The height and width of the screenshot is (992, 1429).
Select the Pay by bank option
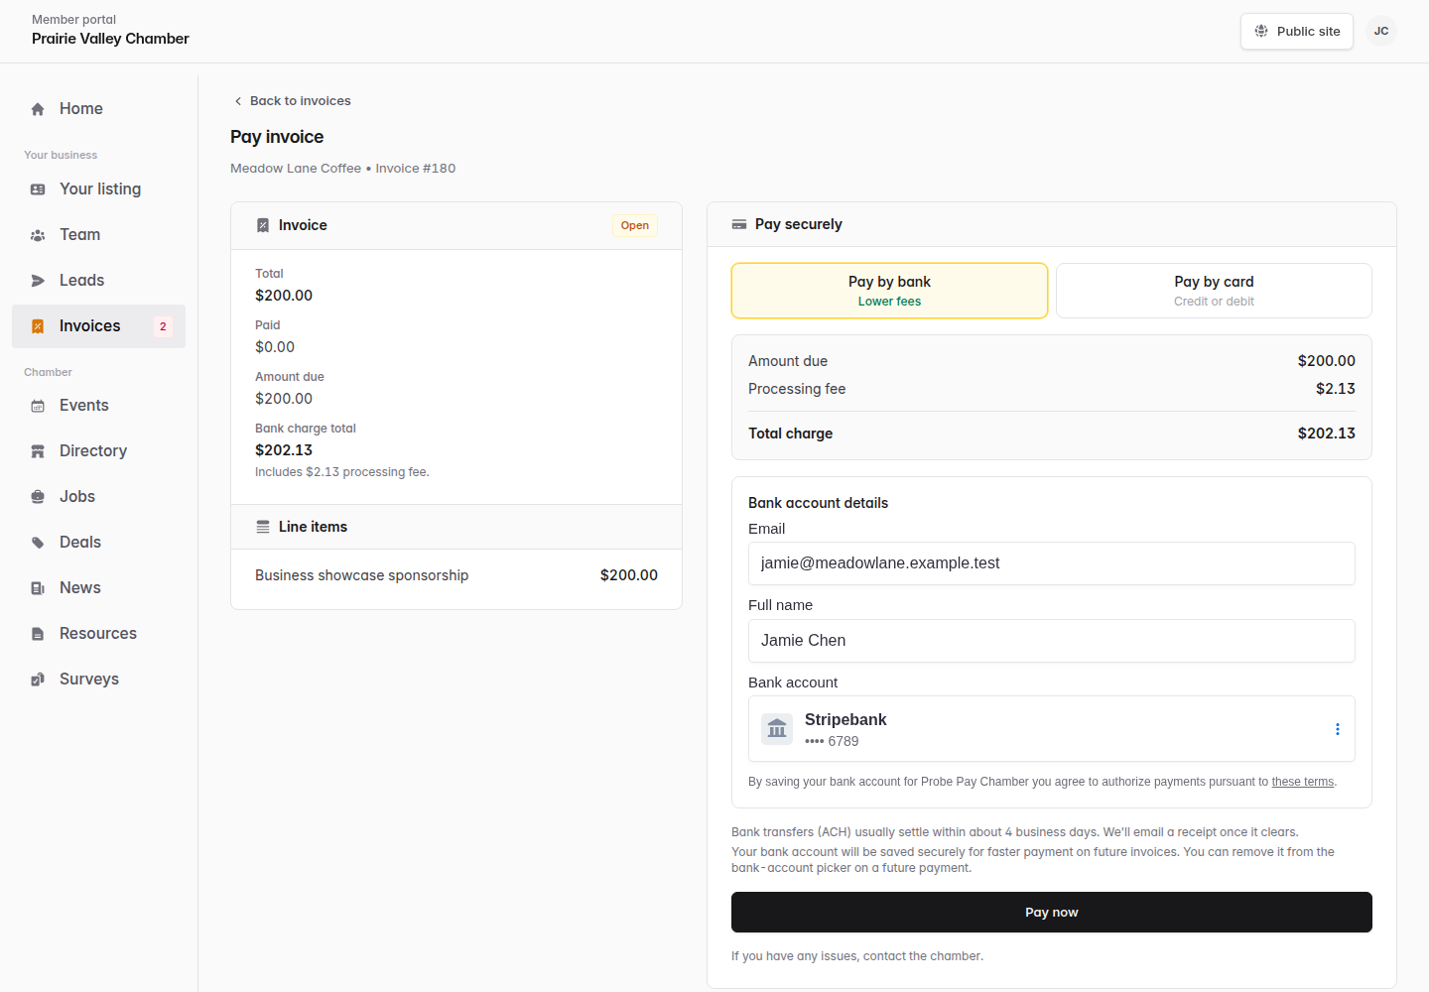pyautogui.click(x=889, y=291)
